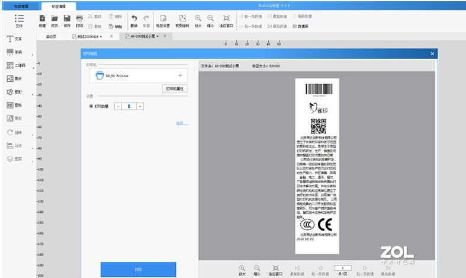This screenshot has width=466, height=278.
Task: Open the 文件 file menu icon
Action: (x=19, y=18)
